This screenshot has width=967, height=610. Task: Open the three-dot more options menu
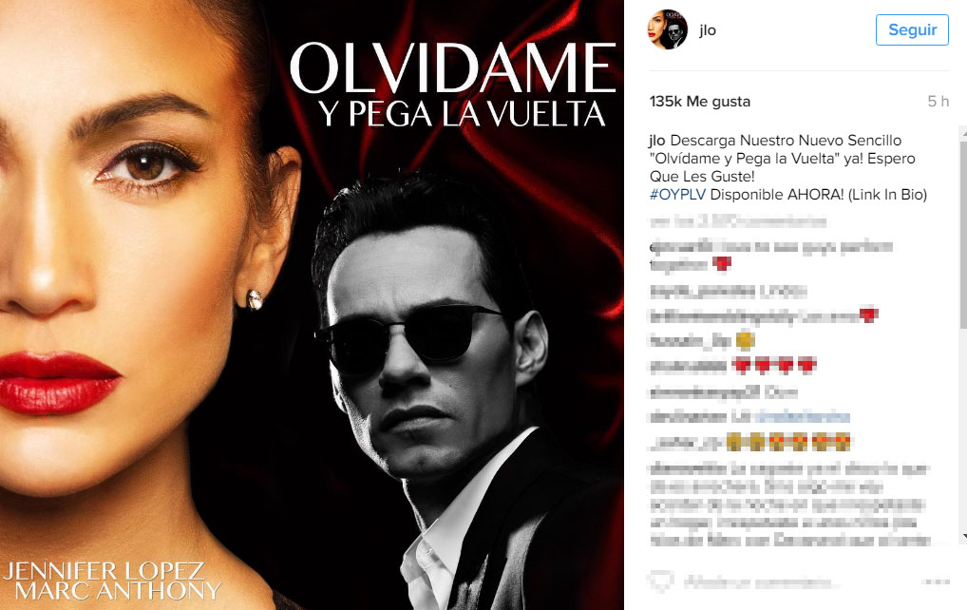click(937, 581)
